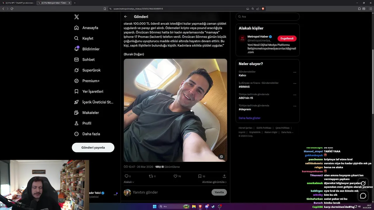Viewport: 374px width, 210px height.
Task: Bookmark the post with 15 saves
Action: click(200, 176)
